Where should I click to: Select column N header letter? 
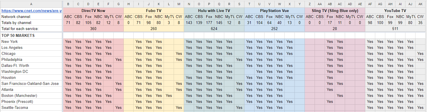point(189,4)
